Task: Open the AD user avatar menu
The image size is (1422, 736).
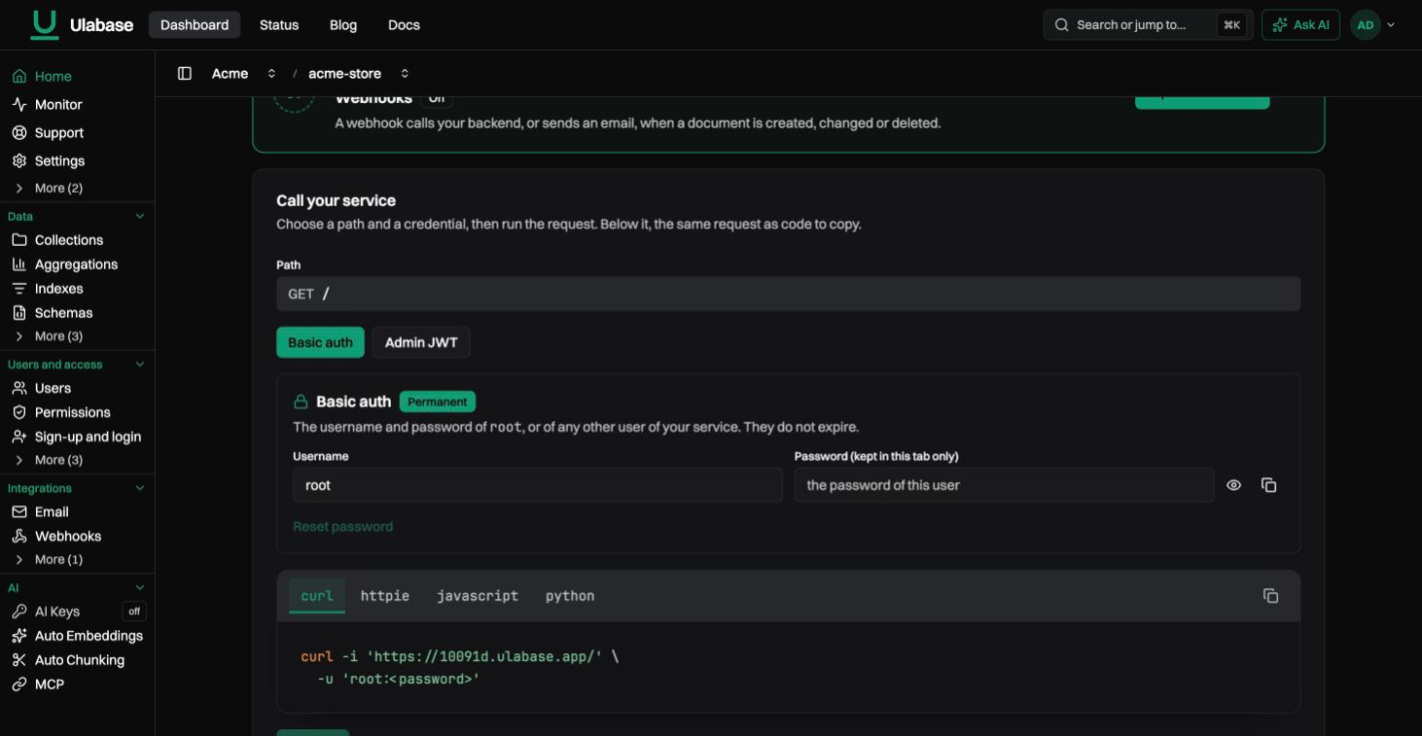Action: (x=1372, y=25)
